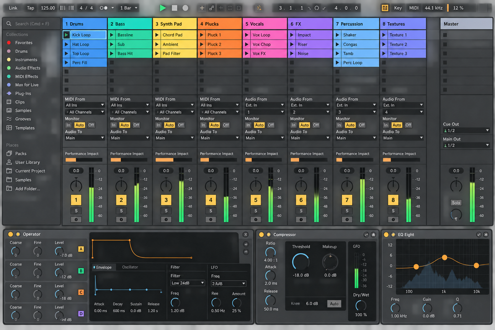Start playback with the green Play button
Image resolution: width=495 pixels, height=330 pixels.
[163, 8]
